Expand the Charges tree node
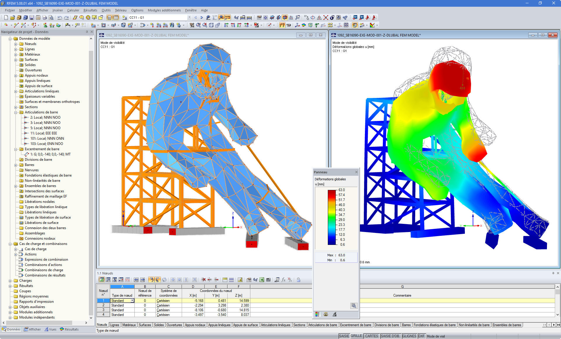 pyautogui.click(x=10, y=281)
